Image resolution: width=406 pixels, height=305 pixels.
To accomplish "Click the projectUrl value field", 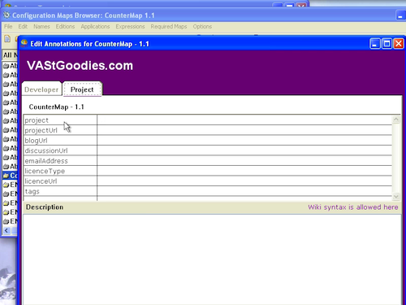I will coord(244,130).
